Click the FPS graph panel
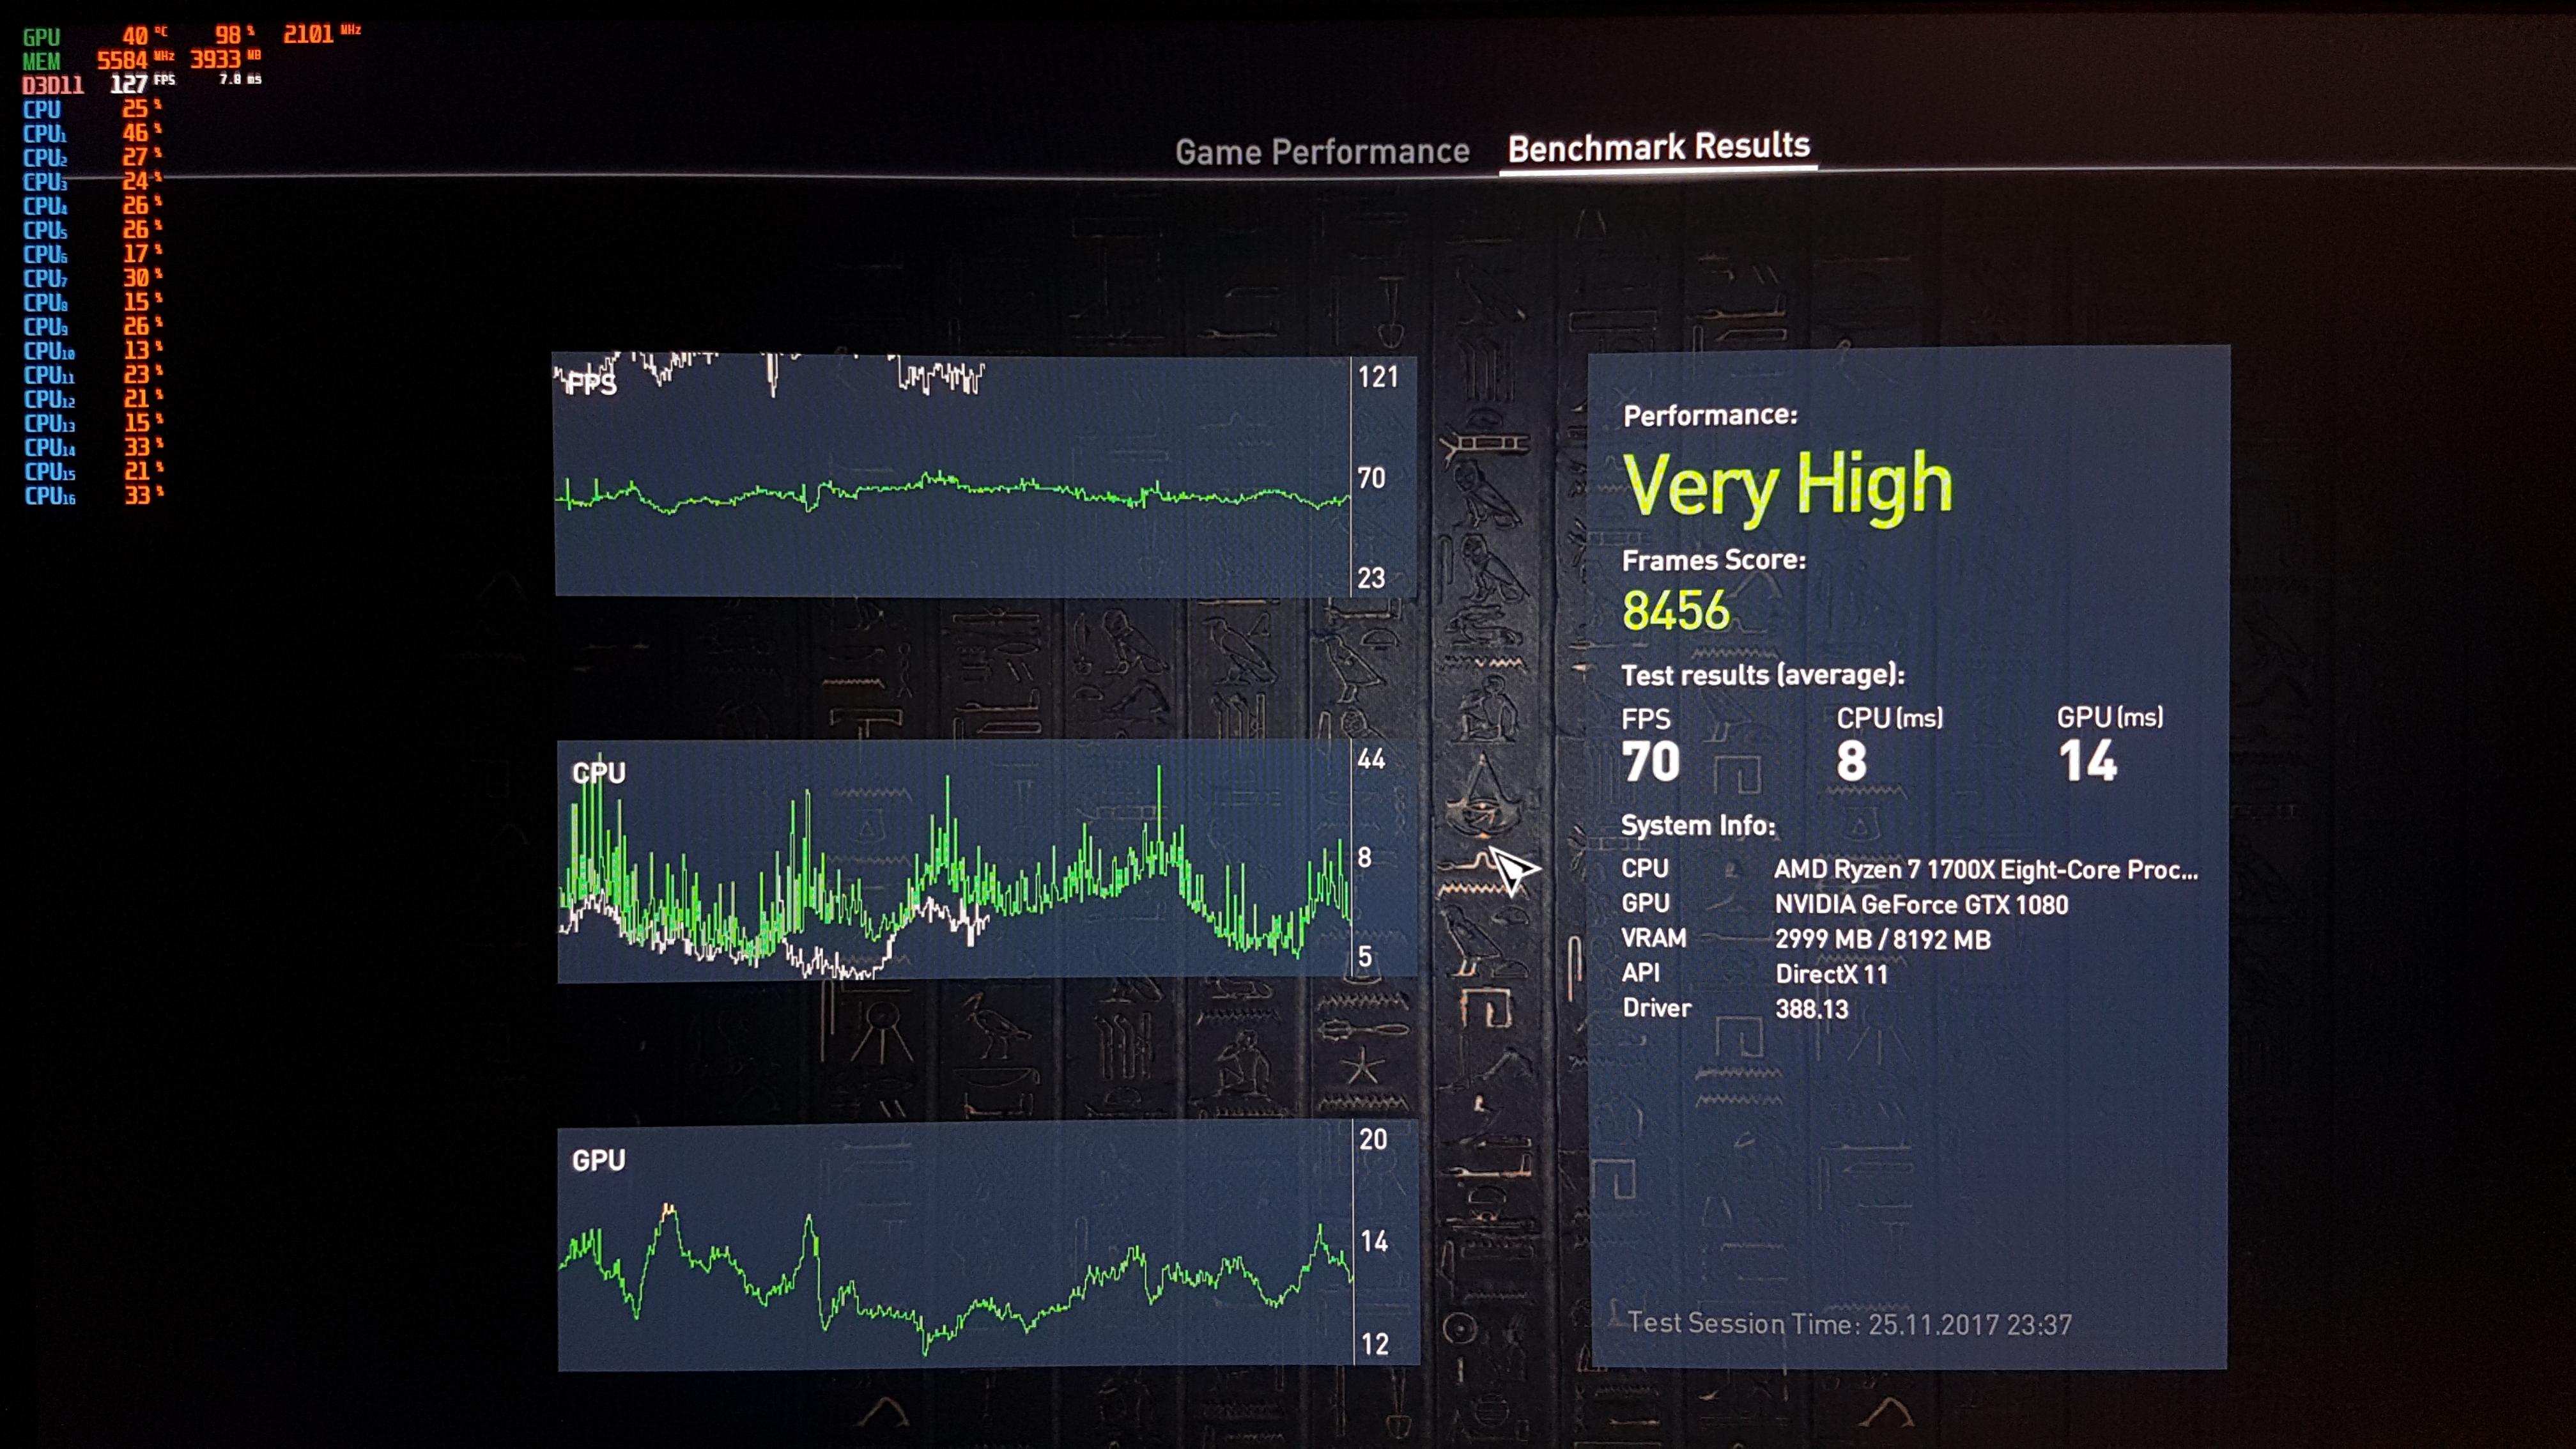2576x1449 pixels. coord(950,476)
